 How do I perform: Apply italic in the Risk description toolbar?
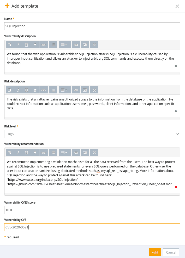(x=18, y=90)
